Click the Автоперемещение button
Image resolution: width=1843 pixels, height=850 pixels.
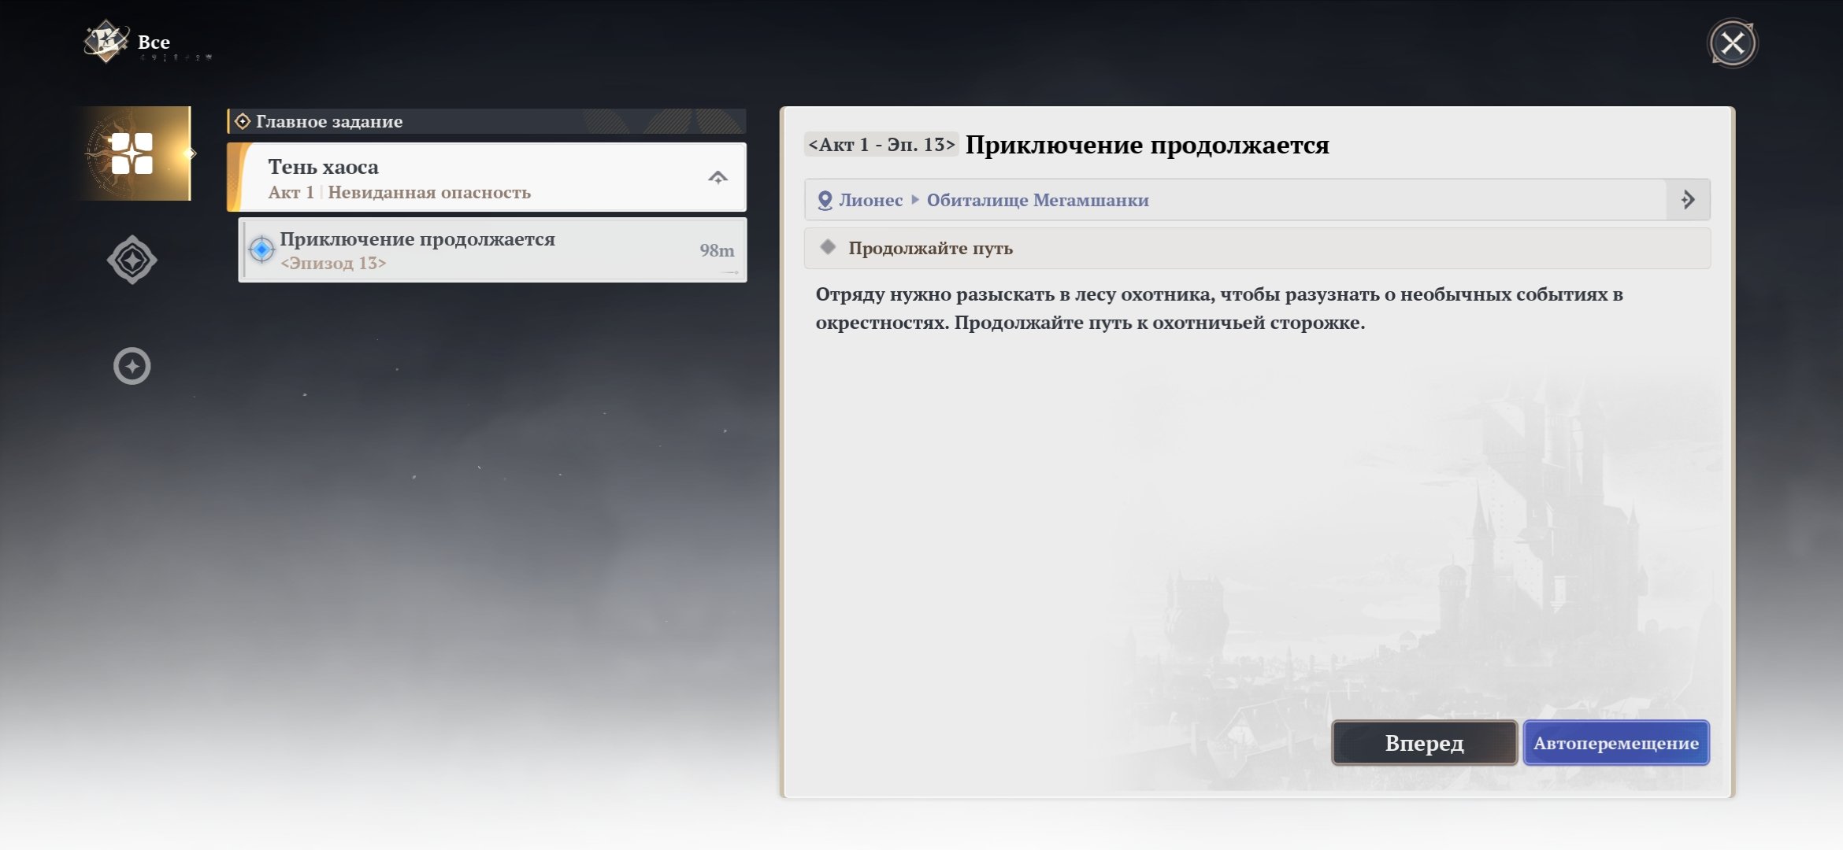[1616, 743]
